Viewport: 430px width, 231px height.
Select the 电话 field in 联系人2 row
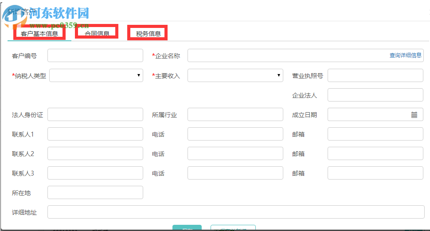coord(235,153)
